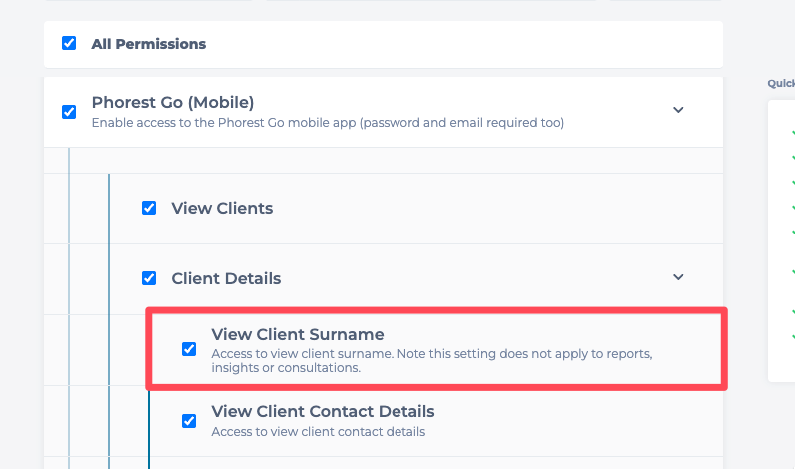
Task: Toggle the View Client Contact Details checkbox
Action: (x=189, y=421)
